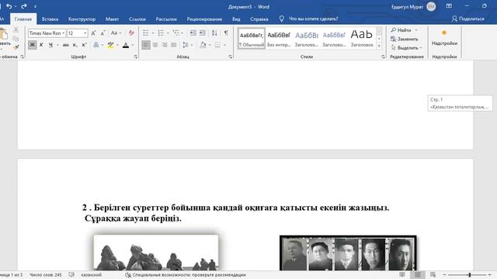Toggle bold formatting (Ж)
The height and width of the screenshot is (279, 497).
coord(32,45)
